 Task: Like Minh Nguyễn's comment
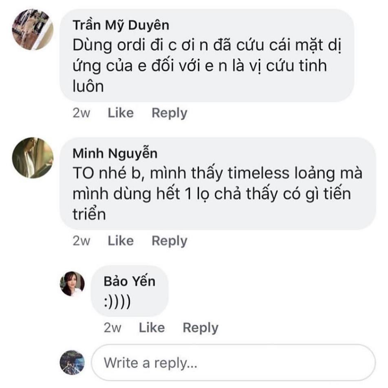pos(120,241)
